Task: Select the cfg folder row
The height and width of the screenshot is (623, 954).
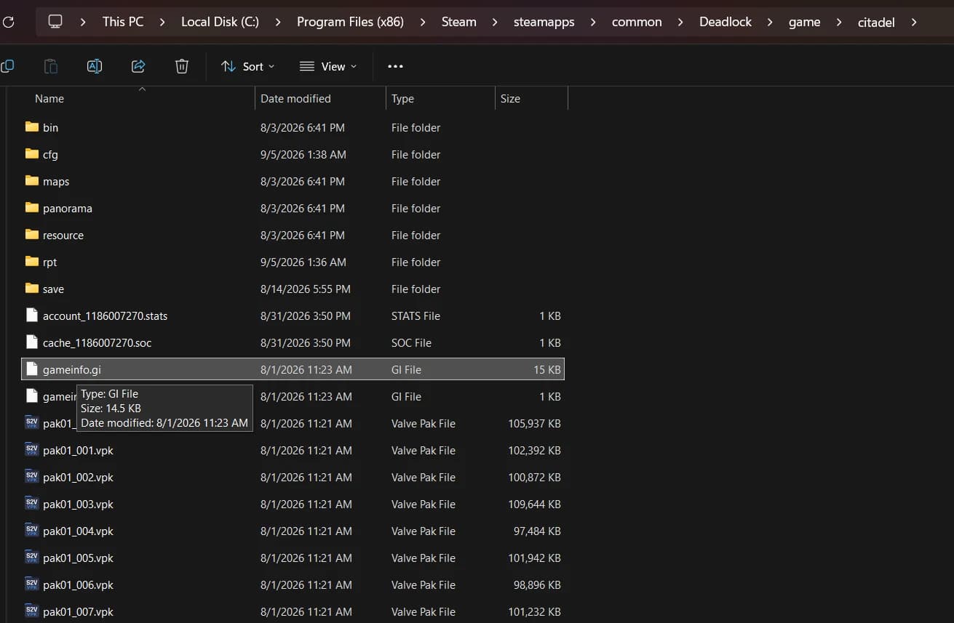Action: tap(293, 154)
